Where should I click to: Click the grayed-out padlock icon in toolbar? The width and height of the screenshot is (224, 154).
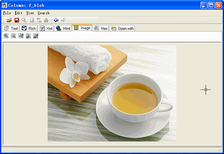[46, 20]
